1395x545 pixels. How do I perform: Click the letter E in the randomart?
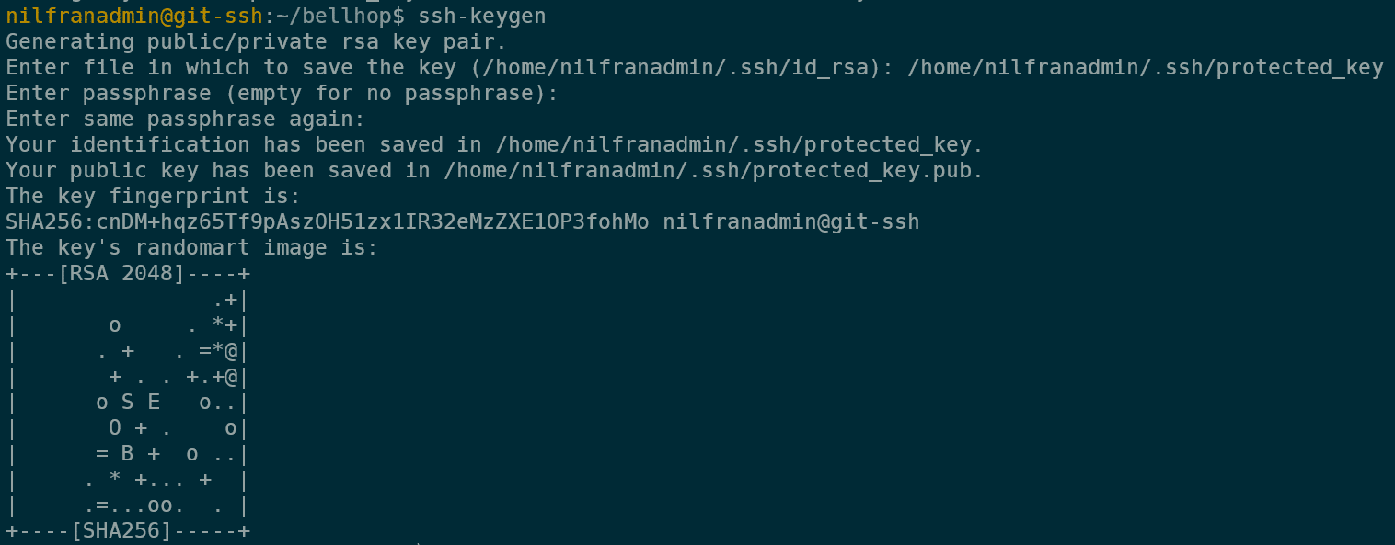pos(153,402)
